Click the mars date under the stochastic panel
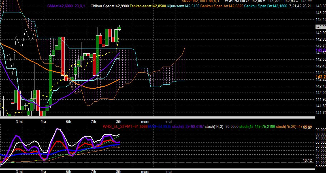This screenshot has width=326, height=173. coord(145,171)
